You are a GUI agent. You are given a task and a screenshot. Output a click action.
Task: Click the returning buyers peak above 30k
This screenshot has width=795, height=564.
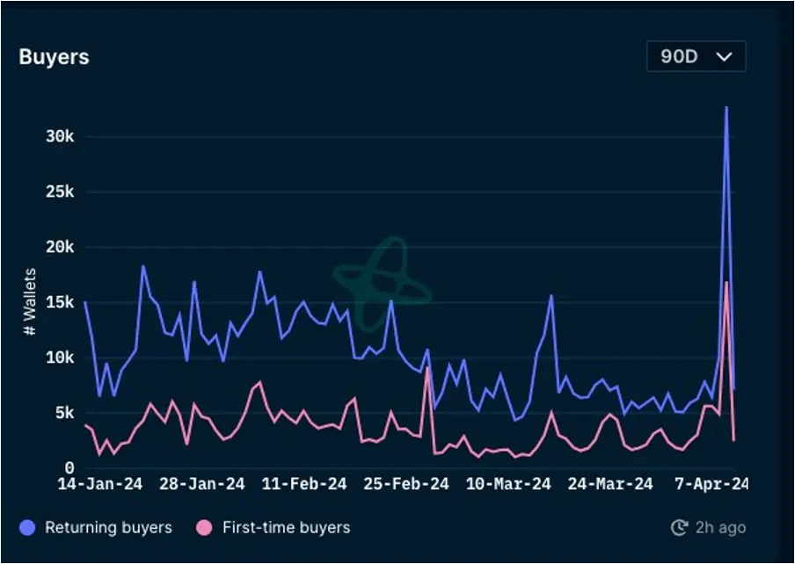click(x=726, y=107)
